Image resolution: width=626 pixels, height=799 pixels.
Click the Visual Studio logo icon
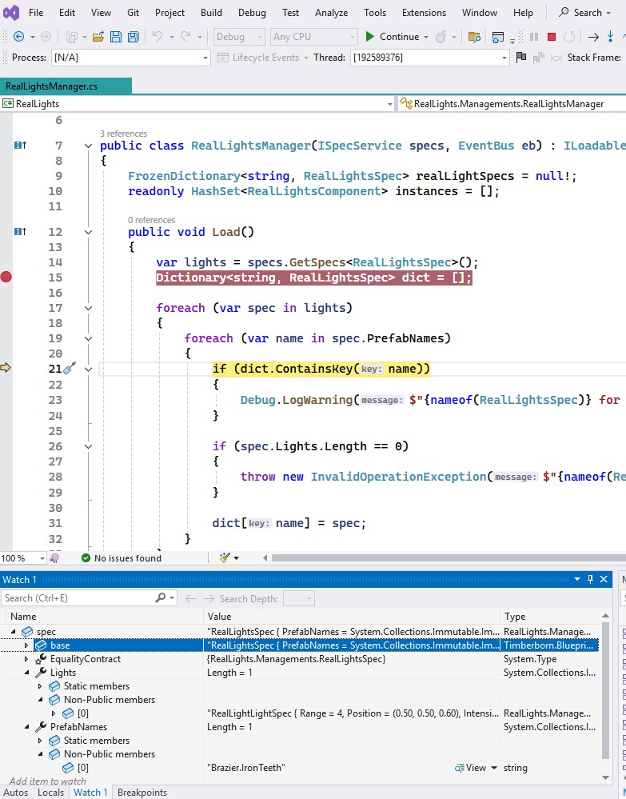tap(10, 12)
